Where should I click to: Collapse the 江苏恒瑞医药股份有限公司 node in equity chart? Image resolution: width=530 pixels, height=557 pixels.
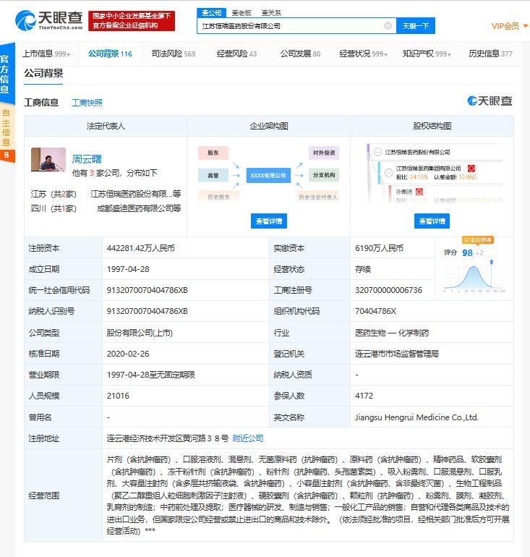(x=378, y=152)
